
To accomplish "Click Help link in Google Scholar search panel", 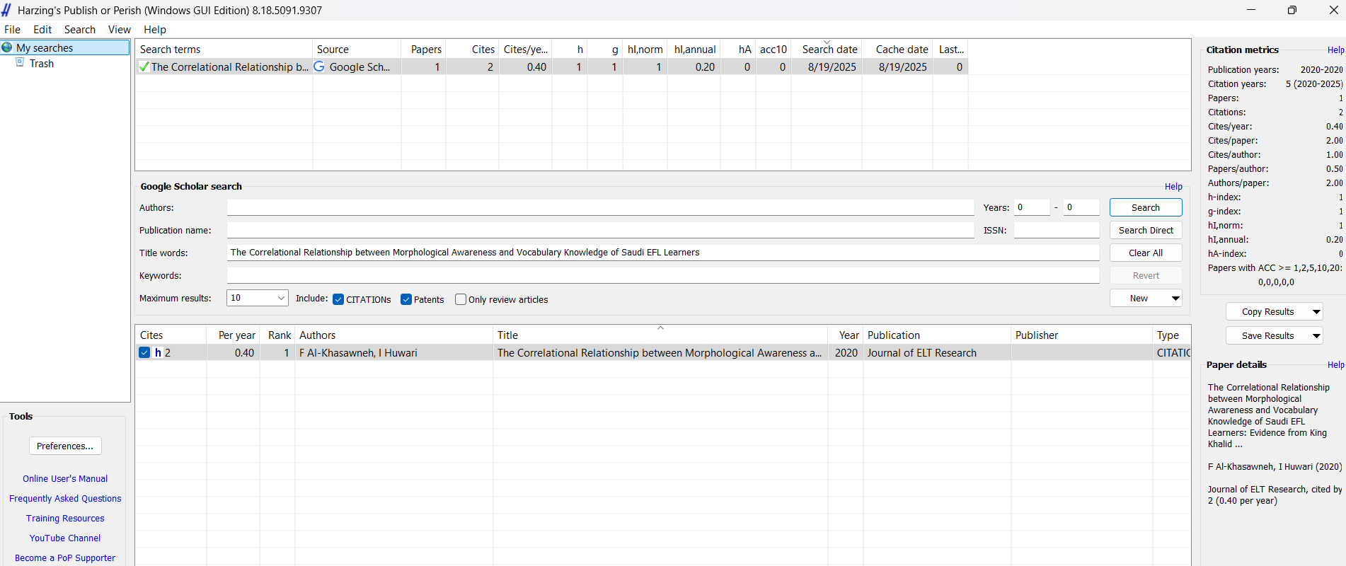I will 1173,187.
